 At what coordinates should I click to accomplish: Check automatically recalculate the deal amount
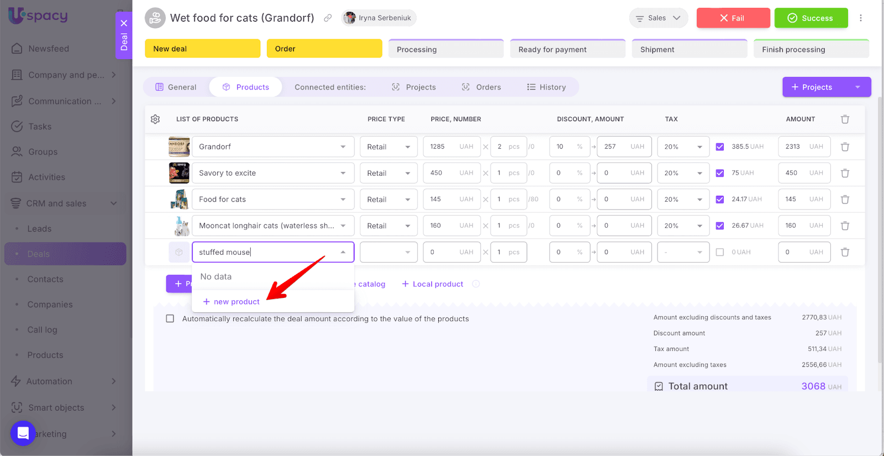point(170,319)
